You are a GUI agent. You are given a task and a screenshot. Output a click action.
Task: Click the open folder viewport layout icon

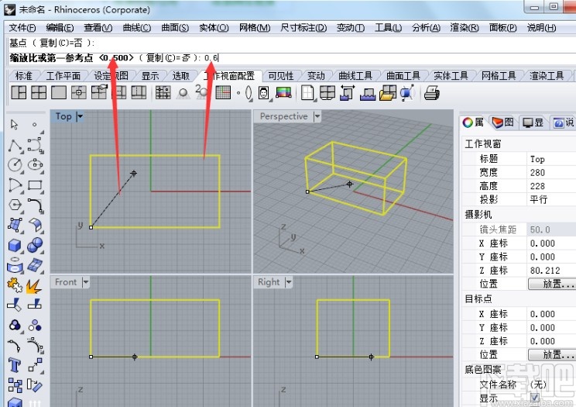[388, 93]
